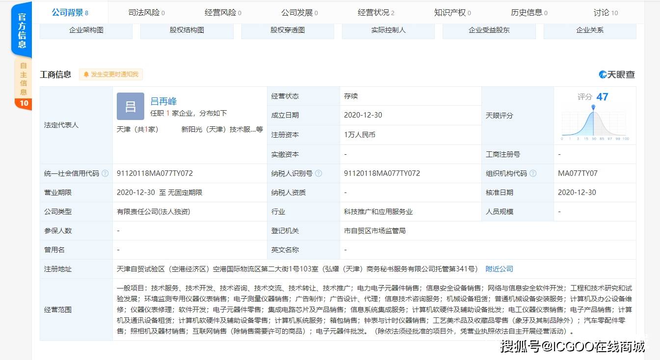Click the 天眼评分 distribution chart
This screenshot has height=360, width=660.
pyautogui.click(x=595, y=123)
